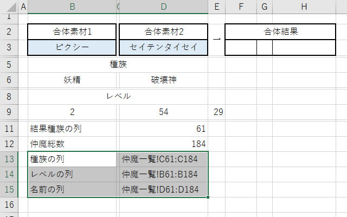Select column F header
The image size is (347, 217).
[241, 7]
